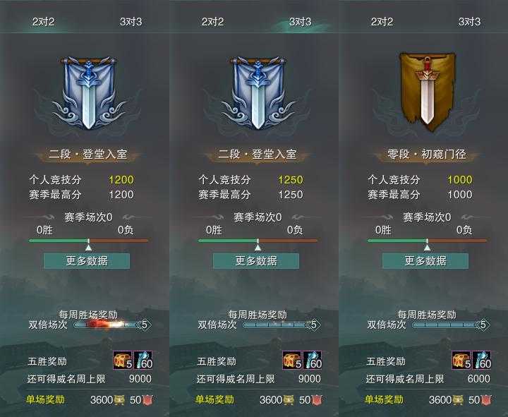Click the treasure chest reward in the middle panel
The height and width of the screenshot is (417, 508).
[x=292, y=360]
